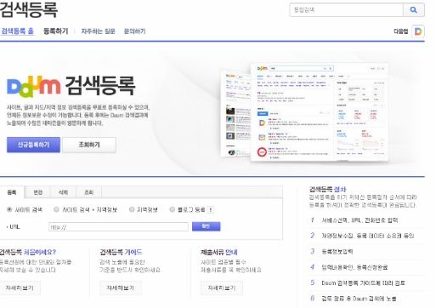Click the Daum search results preview image
436x308 pixels.
tap(304, 112)
